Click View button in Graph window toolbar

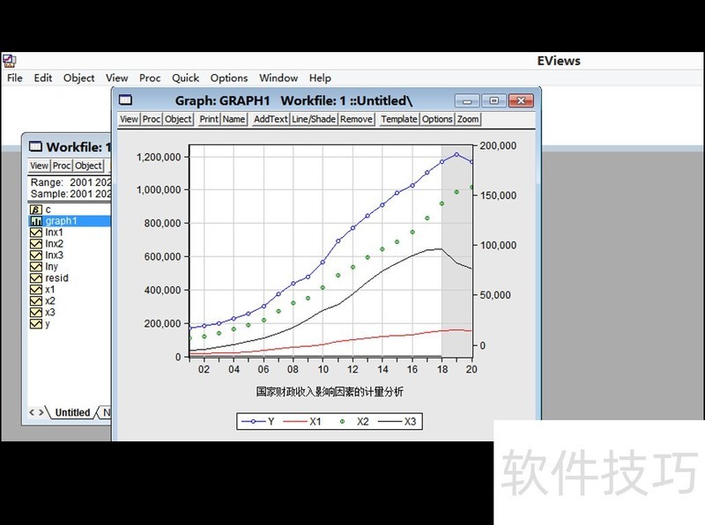(x=129, y=119)
